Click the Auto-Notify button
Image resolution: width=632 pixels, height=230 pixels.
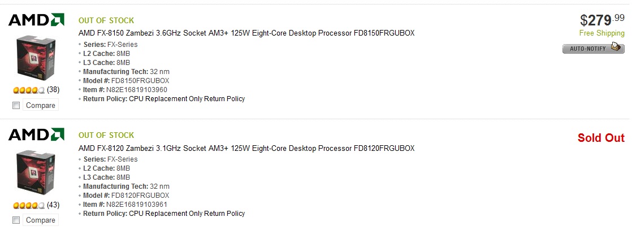594,49
